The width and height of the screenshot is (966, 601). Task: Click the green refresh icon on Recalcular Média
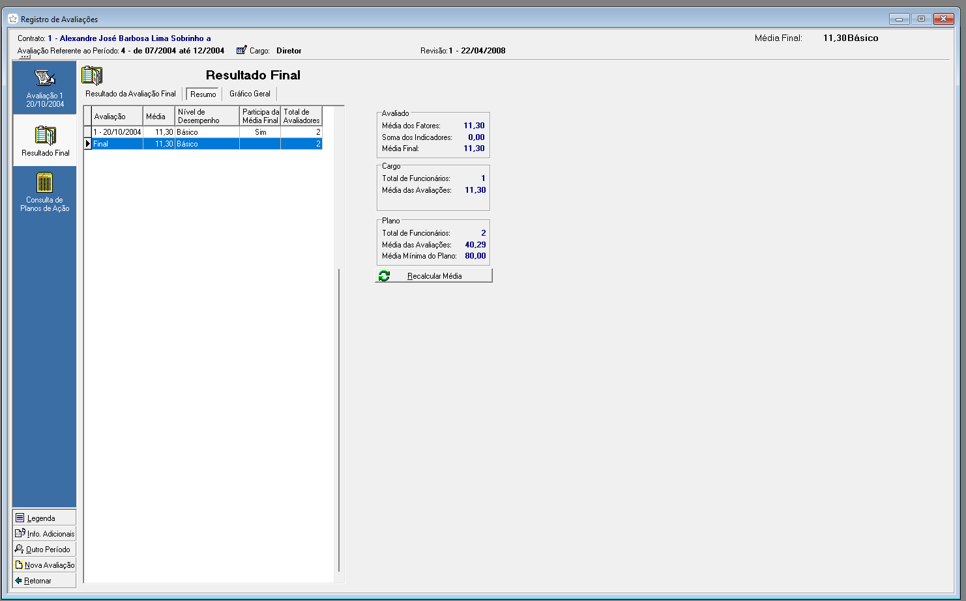(384, 276)
